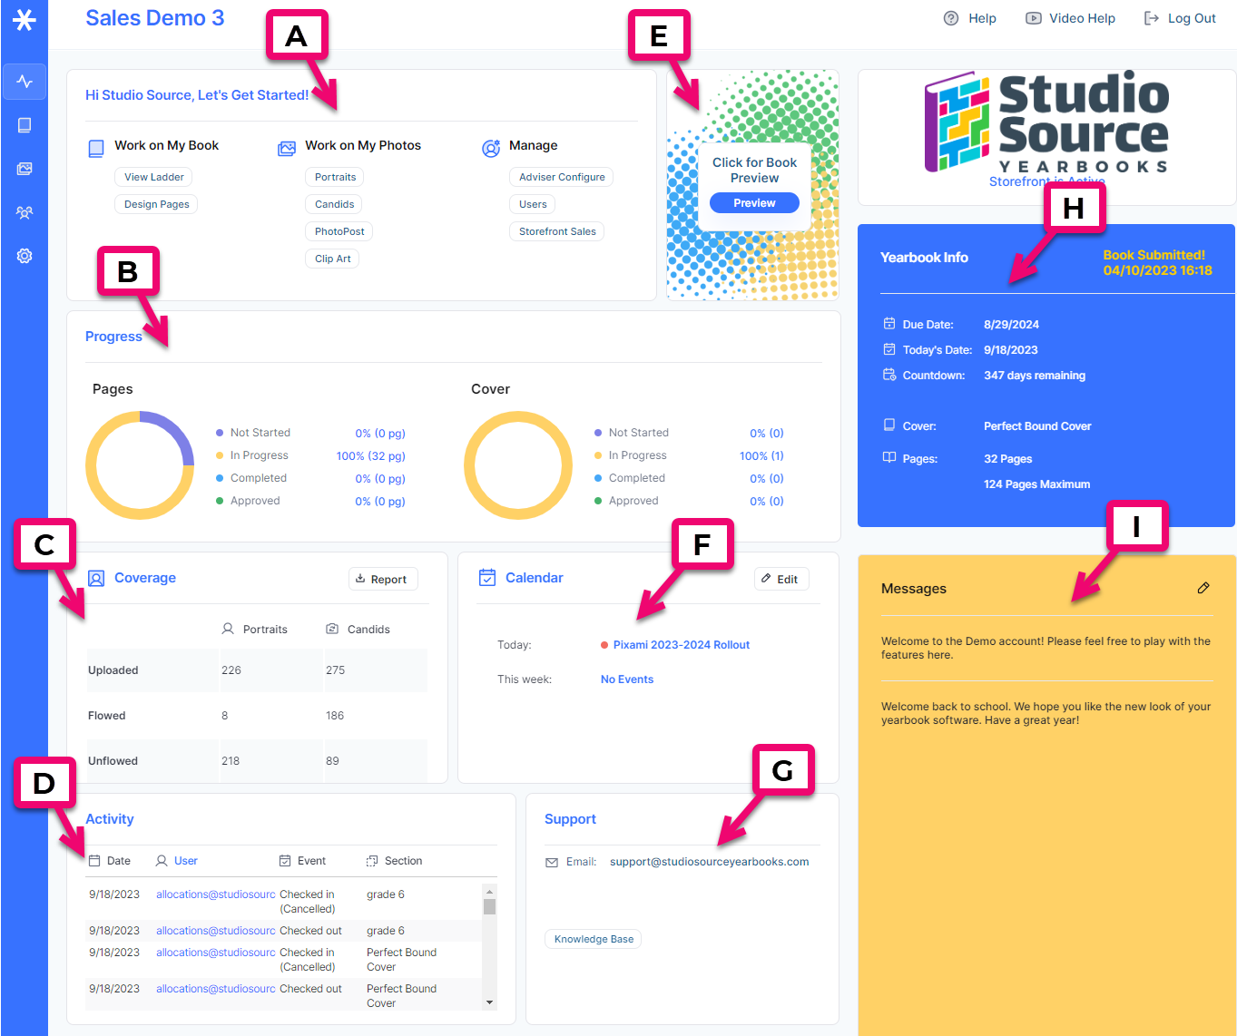The width and height of the screenshot is (1237, 1036).
Task: Open the photos panel via the sidebar image icon
Action: (25, 169)
